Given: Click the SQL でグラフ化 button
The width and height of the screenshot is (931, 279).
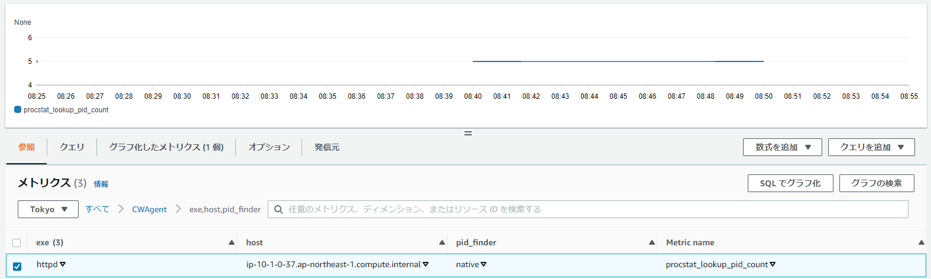Looking at the screenshot, I should click(x=790, y=183).
